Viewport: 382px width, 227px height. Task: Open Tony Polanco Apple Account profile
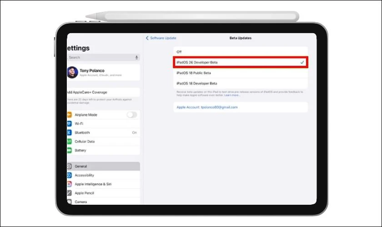[x=103, y=72]
